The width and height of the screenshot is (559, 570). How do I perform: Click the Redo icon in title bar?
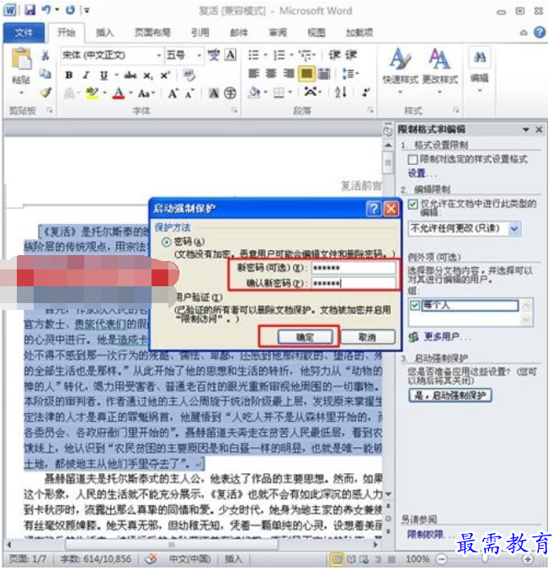point(70,10)
